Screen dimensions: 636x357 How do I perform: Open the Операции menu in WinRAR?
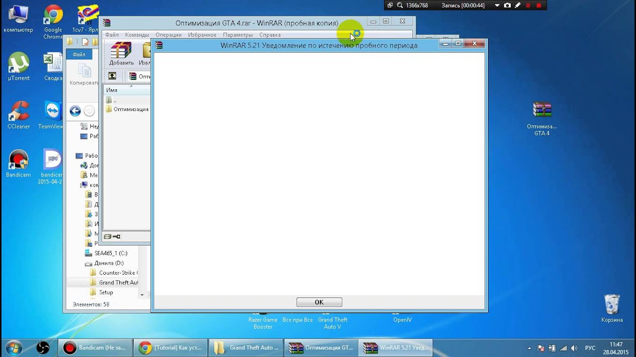point(168,35)
